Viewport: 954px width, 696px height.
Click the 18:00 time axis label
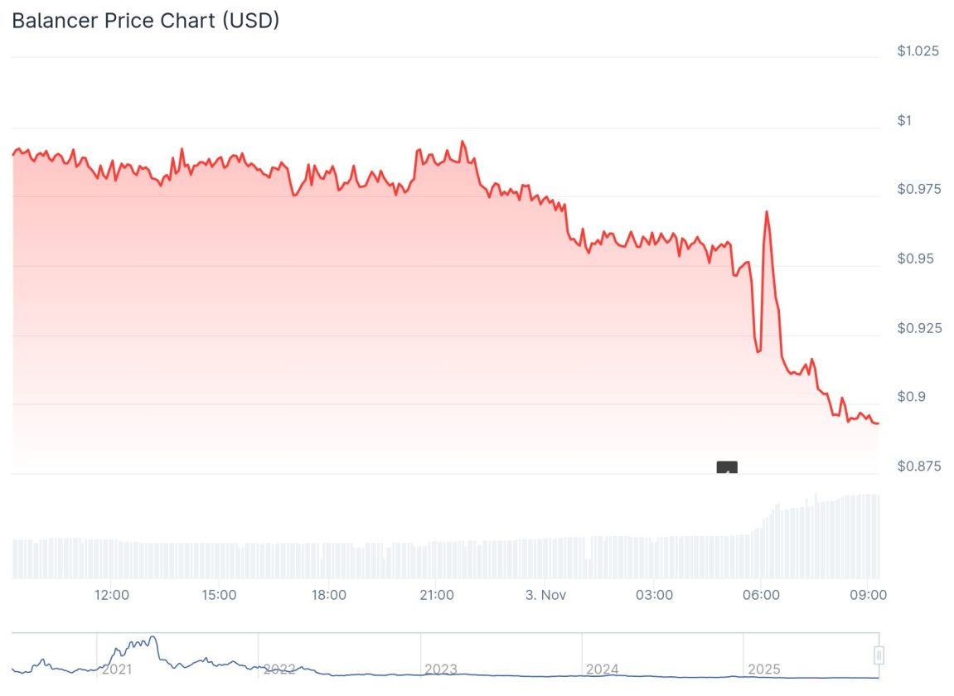[x=328, y=595]
